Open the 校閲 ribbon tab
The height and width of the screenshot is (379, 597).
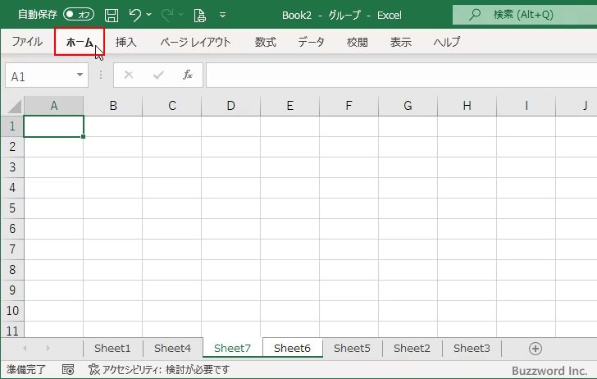pyautogui.click(x=358, y=42)
